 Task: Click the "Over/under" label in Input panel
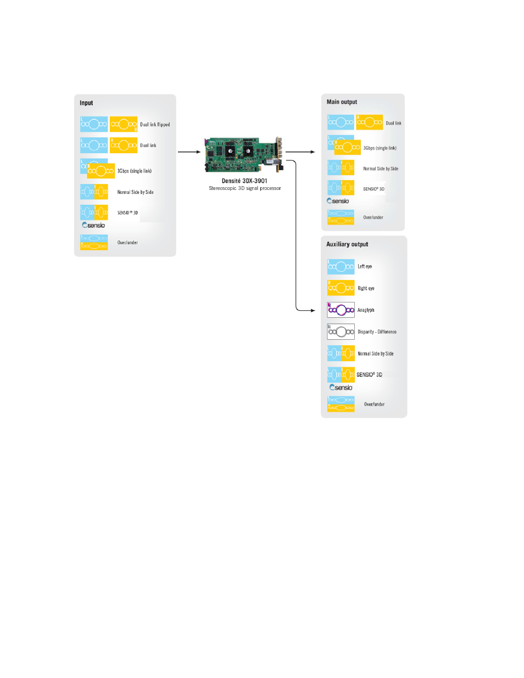click(x=127, y=243)
